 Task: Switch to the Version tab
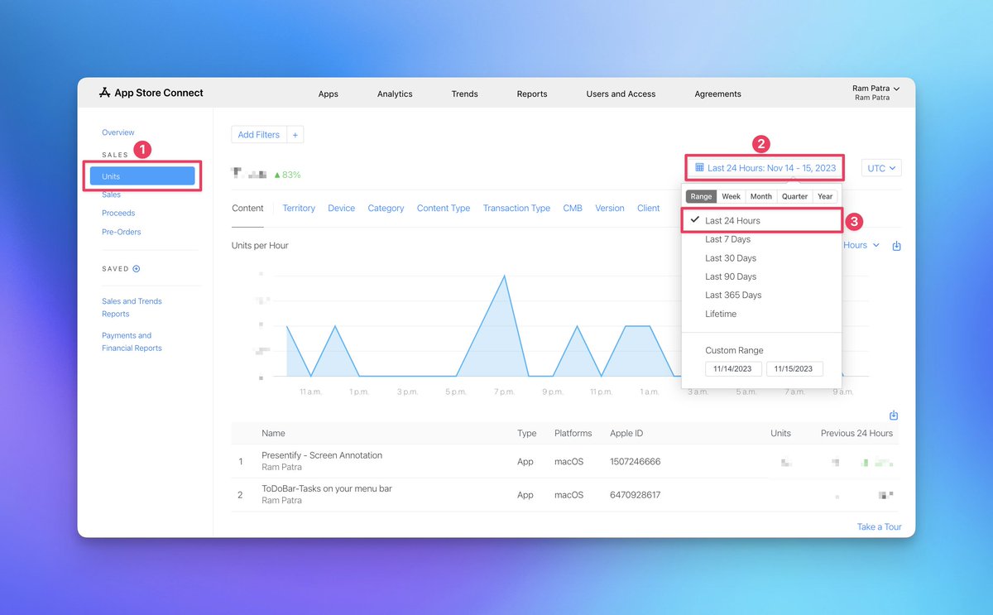point(610,209)
